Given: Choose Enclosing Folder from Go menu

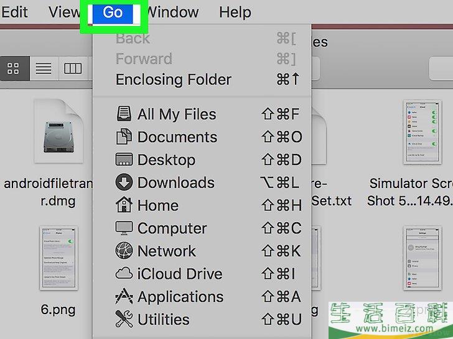Looking at the screenshot, I should click(x=202, y=79).
